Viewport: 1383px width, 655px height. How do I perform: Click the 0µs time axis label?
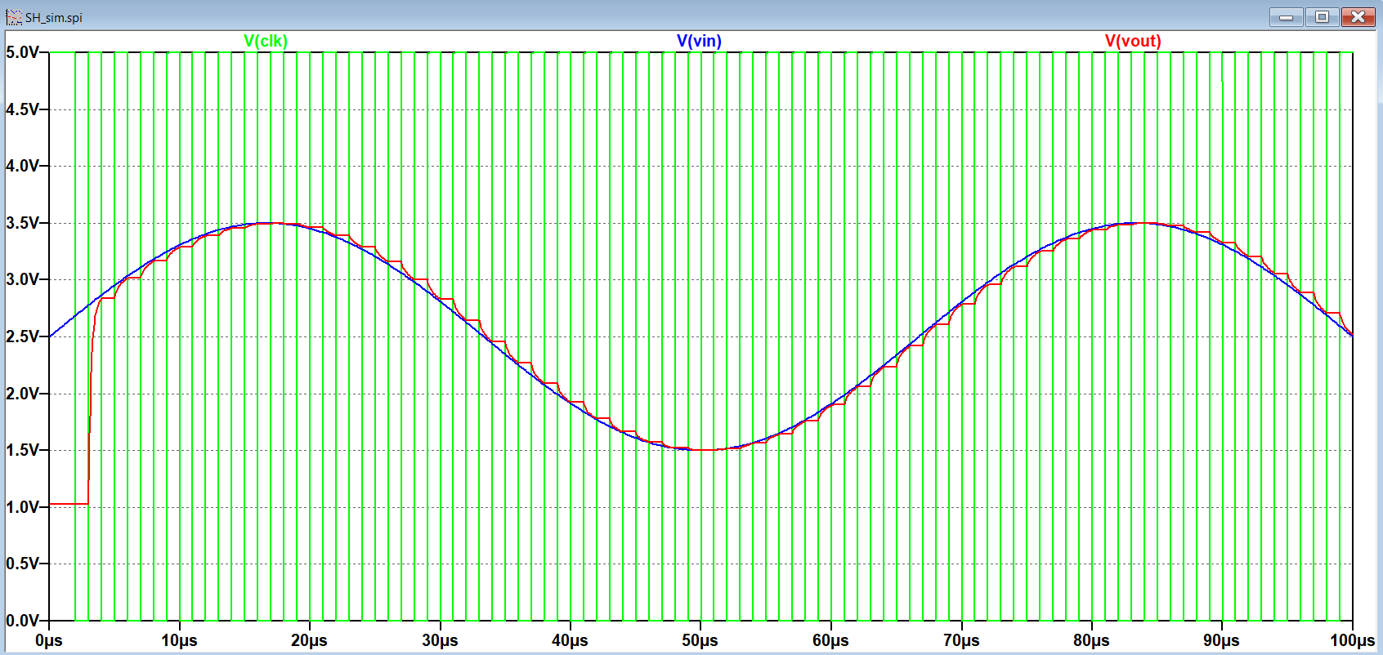(49, 640)
